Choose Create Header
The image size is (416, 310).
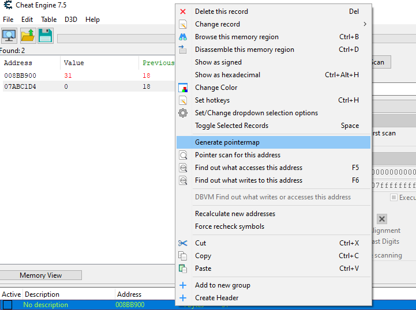click(x=273, y=298)
